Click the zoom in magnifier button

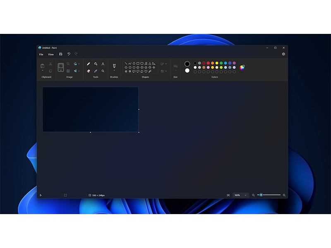pyautogui.click(x=284, y=195)
